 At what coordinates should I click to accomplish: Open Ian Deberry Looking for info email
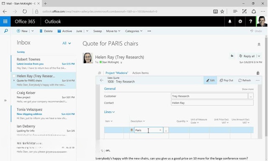pos(44,130)
